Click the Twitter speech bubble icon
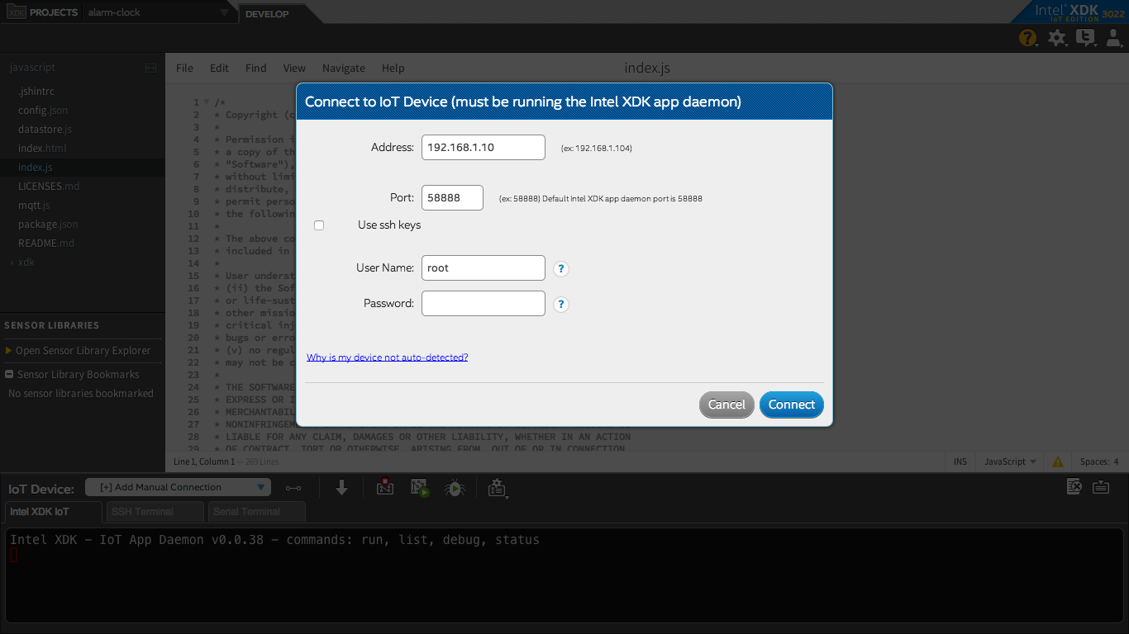 [1085, 37]
